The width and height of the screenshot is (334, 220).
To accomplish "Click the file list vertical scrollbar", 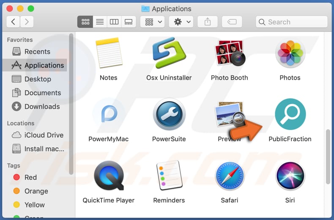I will [x=328, y=157].
